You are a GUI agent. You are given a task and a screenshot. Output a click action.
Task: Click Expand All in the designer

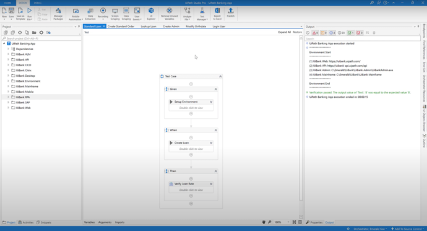[x=284, y=32]
